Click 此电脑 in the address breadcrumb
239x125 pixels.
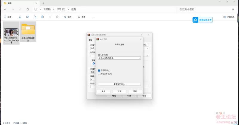47,9
